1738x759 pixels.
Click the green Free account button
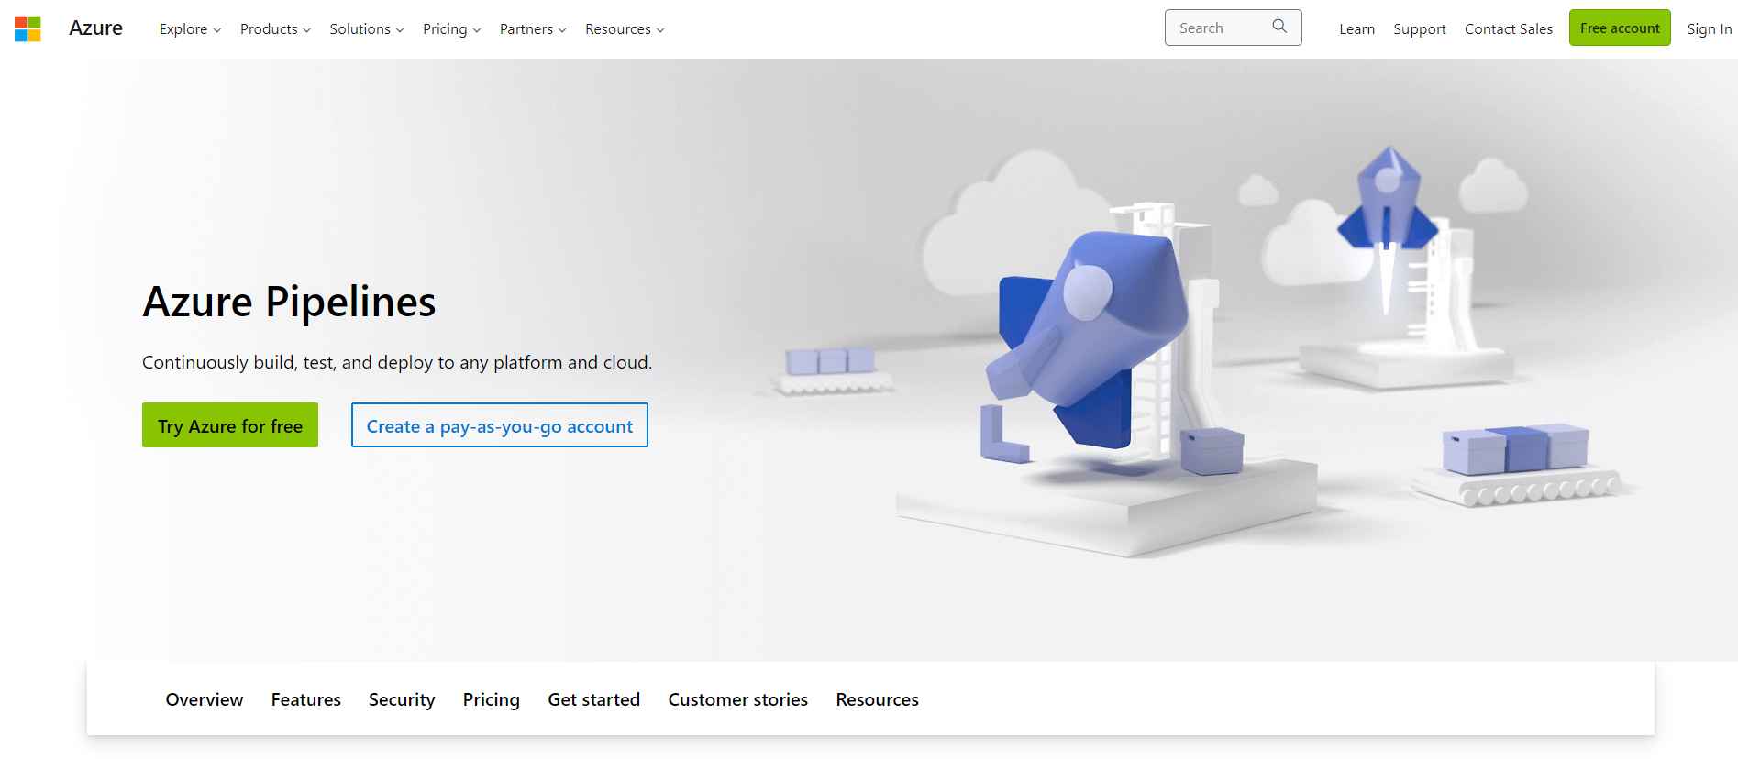tap(1620, 28)
